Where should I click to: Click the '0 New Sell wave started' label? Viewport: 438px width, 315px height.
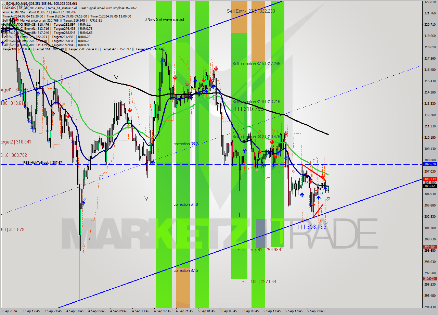(x=164, y=20)
